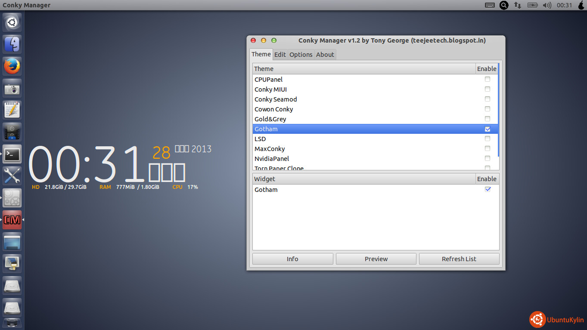Image resolution: width=587 pixels, height=330 pixels.
Task: Enable the Conky MIUI theme checkbox
Action: 487,89
